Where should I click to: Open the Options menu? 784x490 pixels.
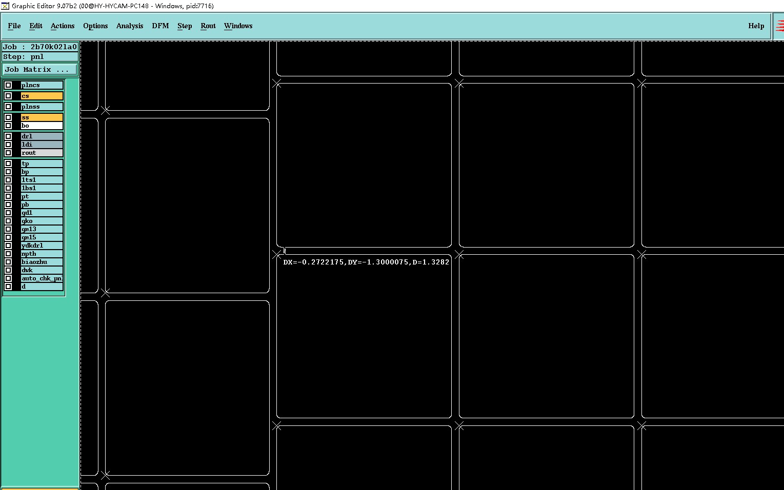click(x=95, y=26)
